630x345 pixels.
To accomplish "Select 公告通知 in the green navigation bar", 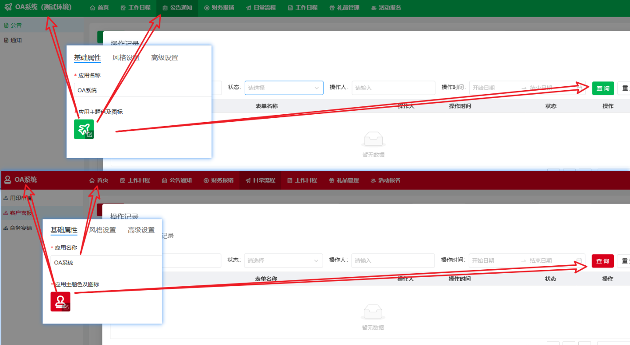I will coord(177,8).
